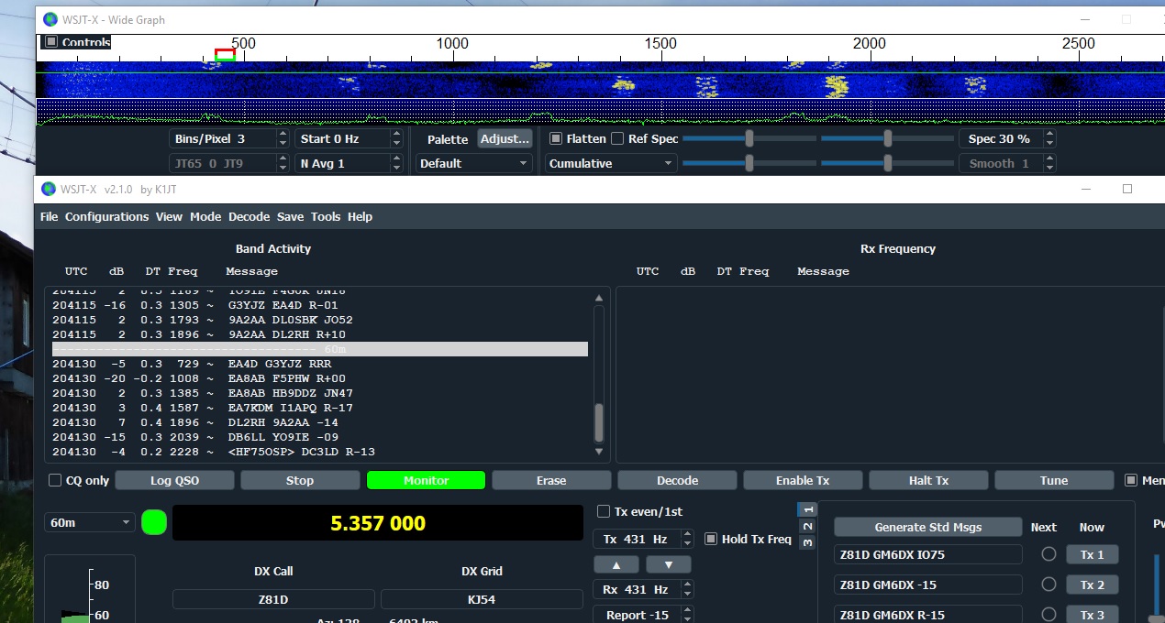This screenshot has height=623, width=1165.
Task: Open the Help menu
Action: tap(360, 216)
